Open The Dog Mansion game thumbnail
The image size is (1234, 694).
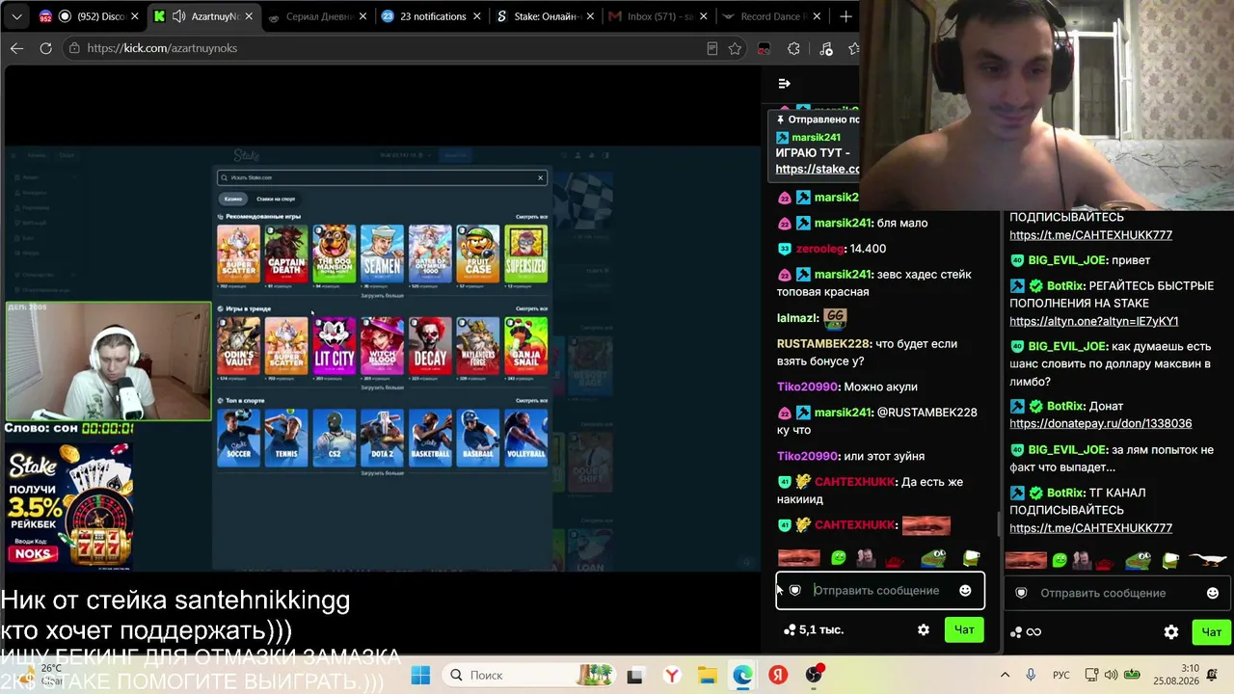point(335,254)
